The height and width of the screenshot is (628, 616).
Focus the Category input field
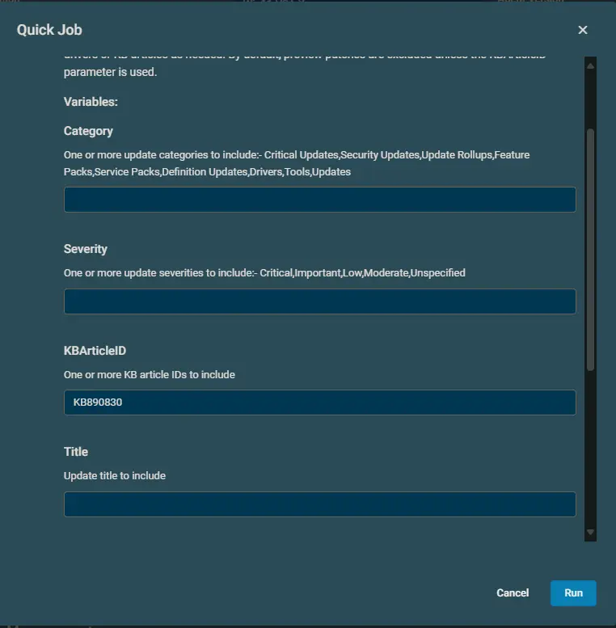pos(319,200)
